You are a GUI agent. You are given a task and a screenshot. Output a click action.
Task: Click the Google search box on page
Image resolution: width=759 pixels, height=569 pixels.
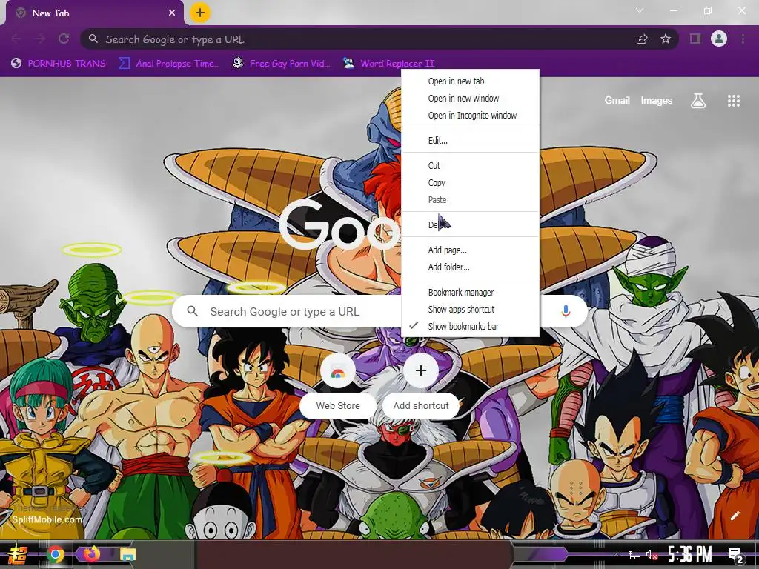[x=379, y=312]
